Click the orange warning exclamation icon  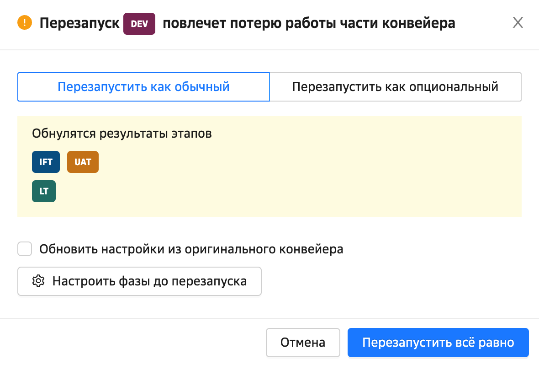click(x=25, y=23)
